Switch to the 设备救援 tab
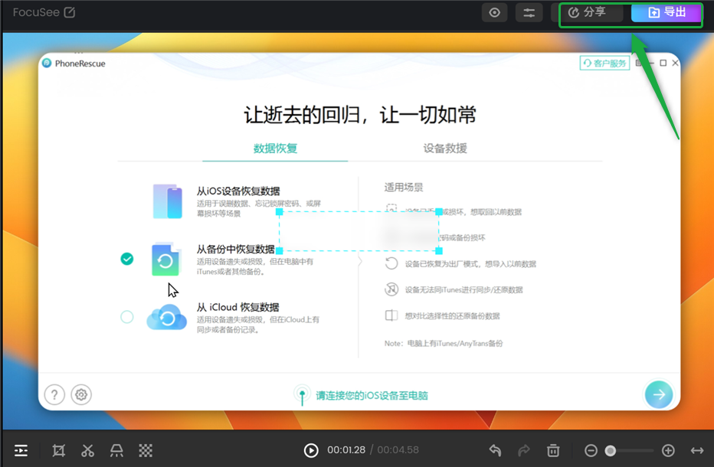Viewport: 714px width, 467px height. (445, 149)
